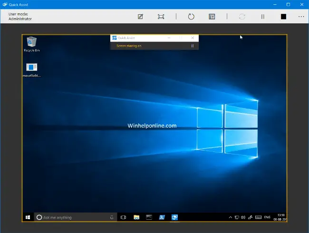The image size is (309, 233).
Task: Click the ENG language indicator
Action: [267, 217]
